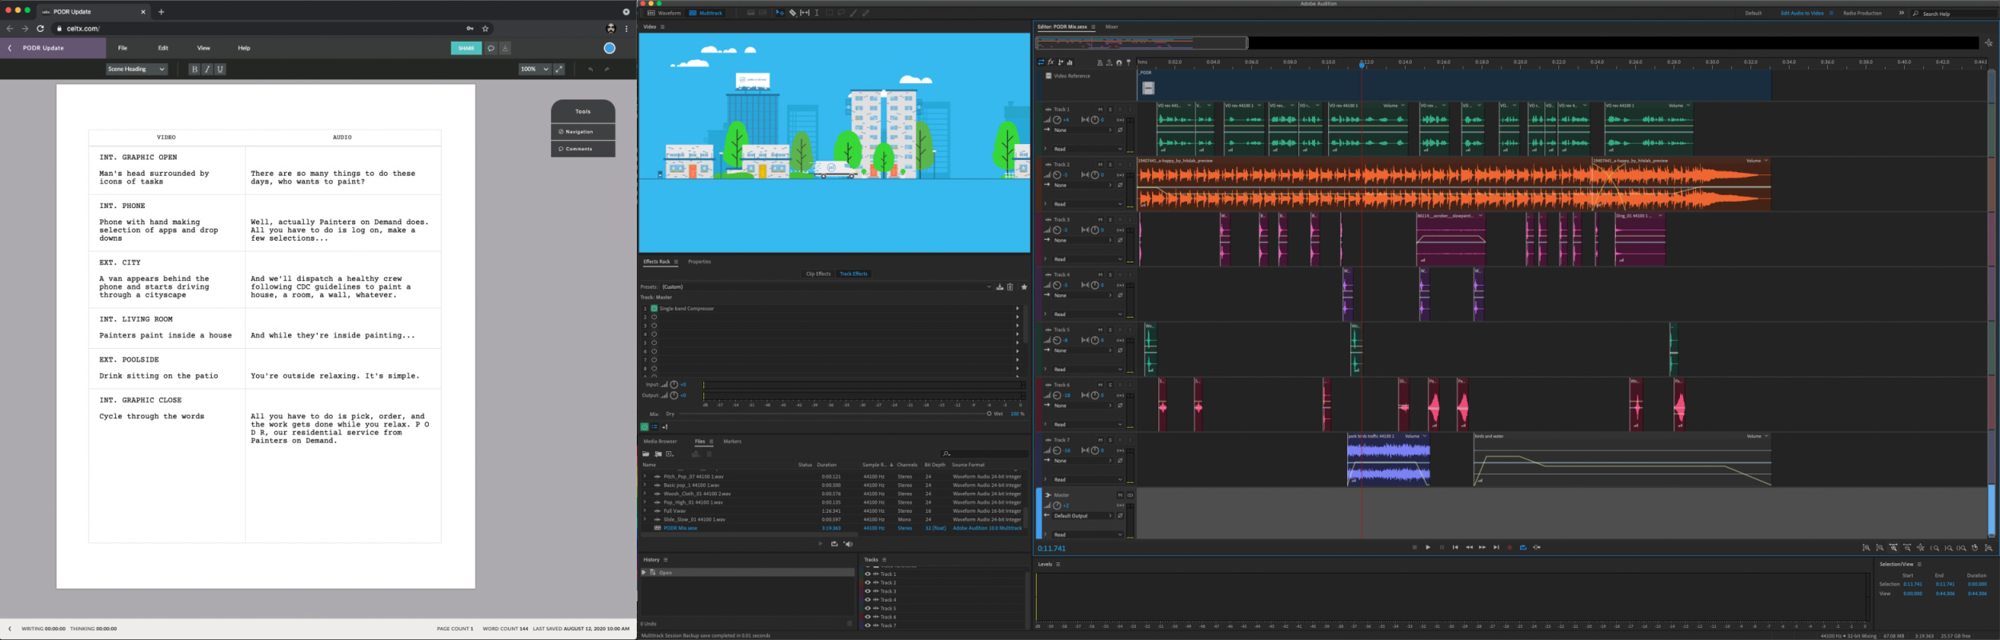
Task: Click Track 1 volume knob
Action: pyautogui.click(x=1057, y=120)
